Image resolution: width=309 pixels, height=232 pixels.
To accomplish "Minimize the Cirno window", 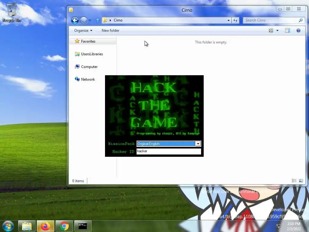I will [x=280, y=9].
